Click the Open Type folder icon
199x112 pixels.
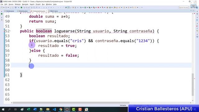pos(114,7)
